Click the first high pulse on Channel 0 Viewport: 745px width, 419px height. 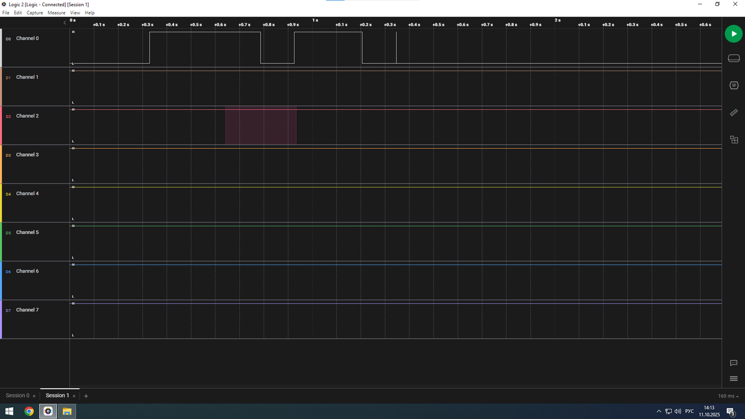tap(205, 48)
